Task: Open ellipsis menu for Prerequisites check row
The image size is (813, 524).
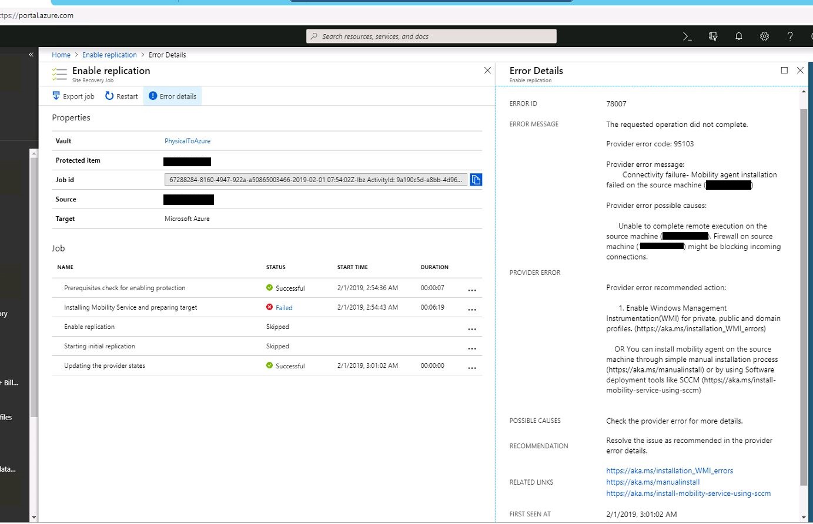Action: pos(472,290)
